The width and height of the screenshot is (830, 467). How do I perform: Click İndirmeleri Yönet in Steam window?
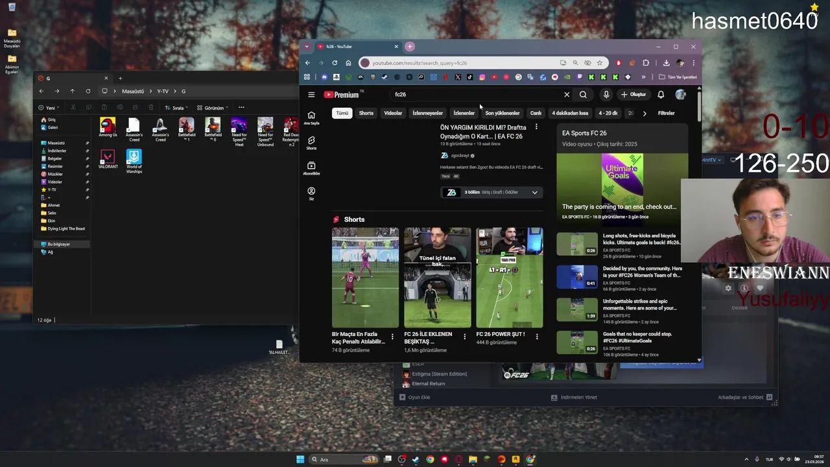(x=575, y=398)
